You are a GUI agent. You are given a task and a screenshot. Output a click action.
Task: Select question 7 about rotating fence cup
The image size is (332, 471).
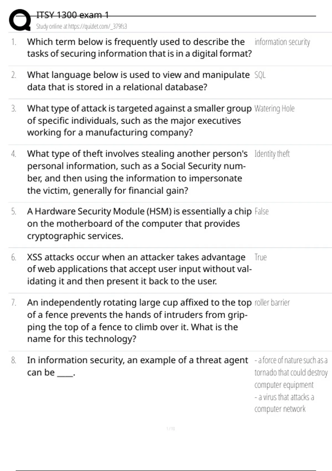click(x=139, y=321)
